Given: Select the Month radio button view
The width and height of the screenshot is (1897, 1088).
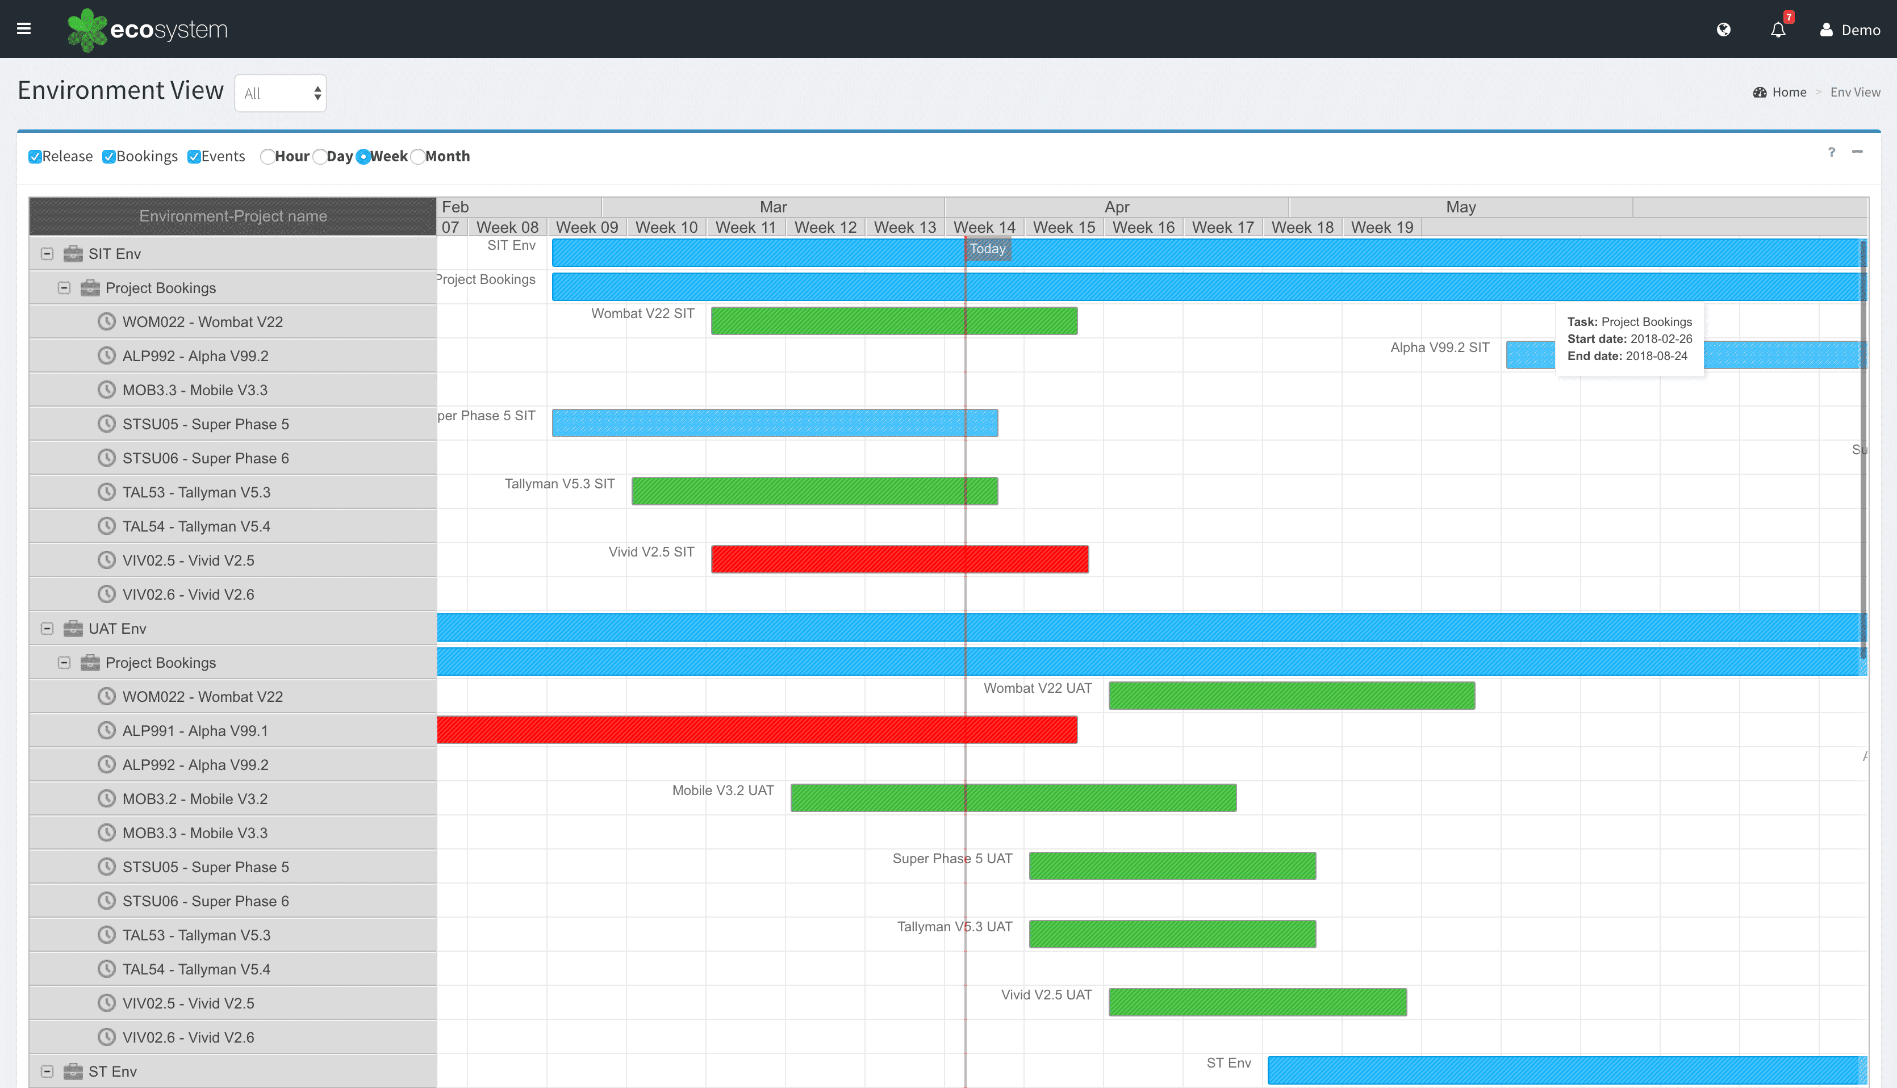Looking at the screenshot, I should click(421, 156).
